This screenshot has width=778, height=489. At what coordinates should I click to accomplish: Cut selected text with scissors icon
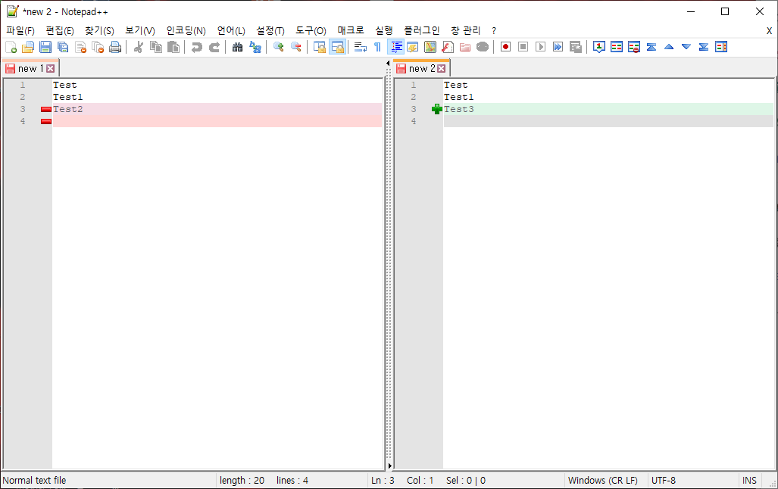(x=139, y=47)
